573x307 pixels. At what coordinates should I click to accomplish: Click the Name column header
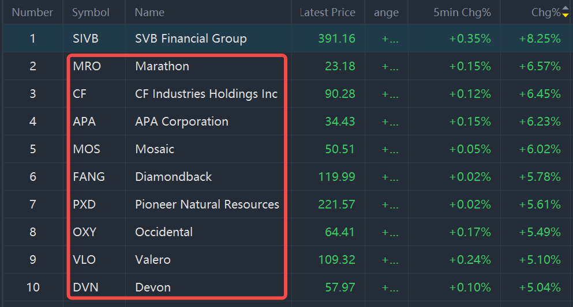point(149,13)
